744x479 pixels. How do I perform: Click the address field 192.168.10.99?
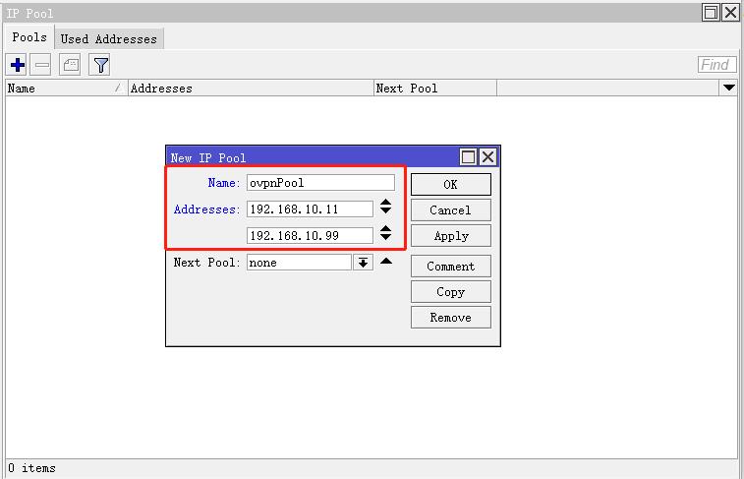(x=310, y=235)
